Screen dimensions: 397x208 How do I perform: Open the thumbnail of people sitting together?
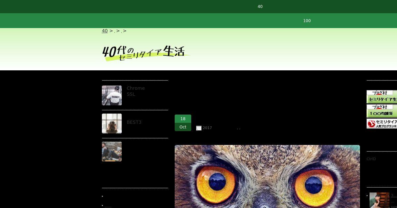point(112,152)
